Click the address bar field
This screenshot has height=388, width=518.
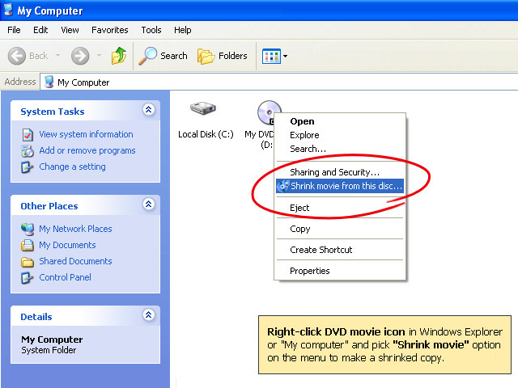278,82
